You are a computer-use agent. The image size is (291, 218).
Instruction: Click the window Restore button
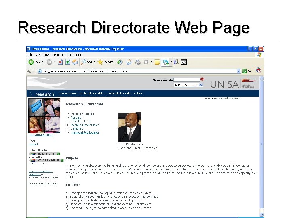[255, 49]
